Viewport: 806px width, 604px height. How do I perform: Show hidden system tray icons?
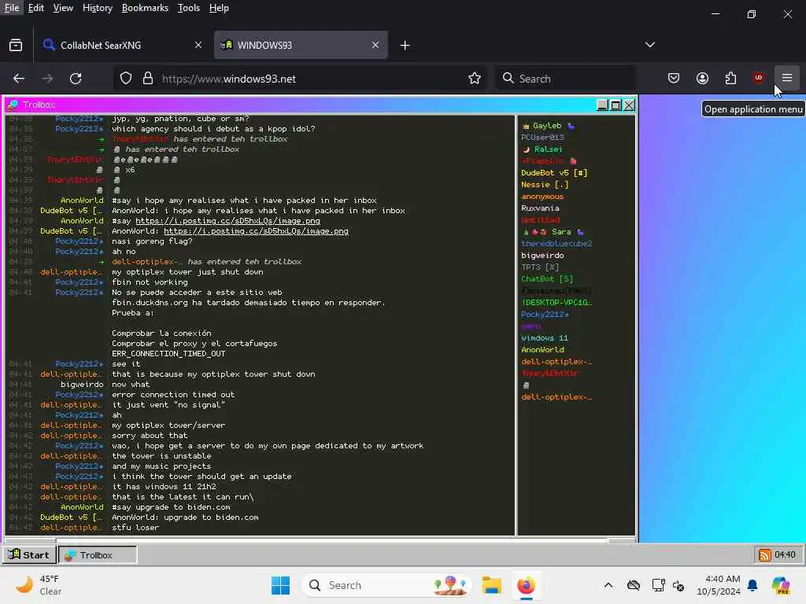[608, 585]
